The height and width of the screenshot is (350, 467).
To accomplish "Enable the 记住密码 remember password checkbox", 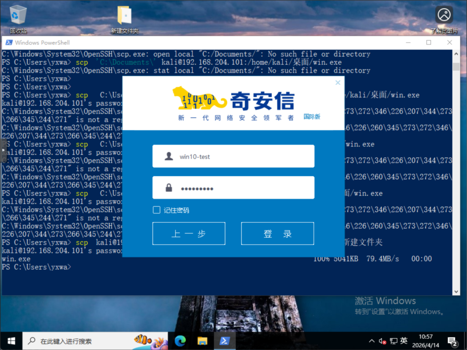I will (157, 209).
